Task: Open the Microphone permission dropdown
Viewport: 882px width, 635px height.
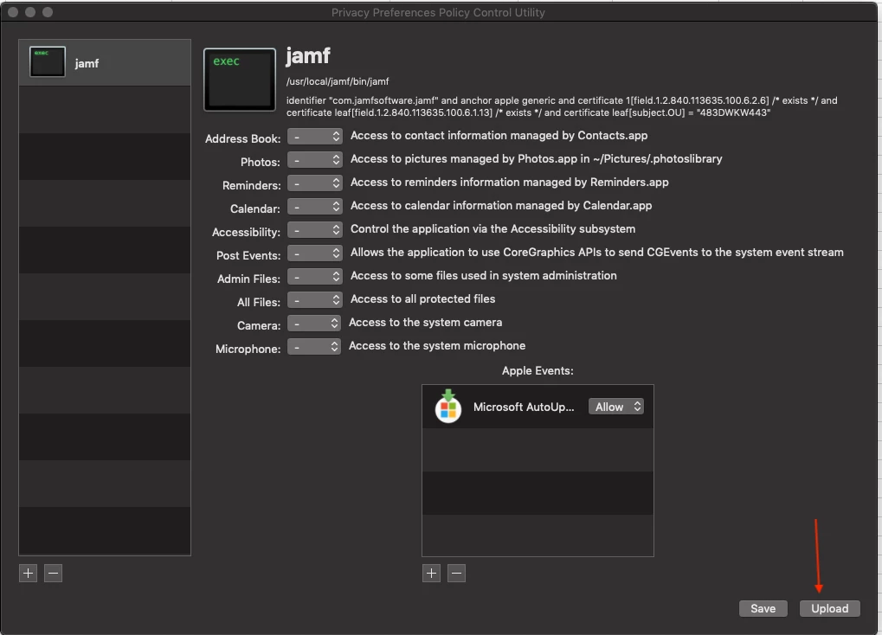Action: click(314, 346)
